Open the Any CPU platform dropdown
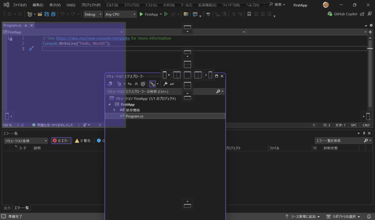 pyautogui.click(x=120, y=14)
